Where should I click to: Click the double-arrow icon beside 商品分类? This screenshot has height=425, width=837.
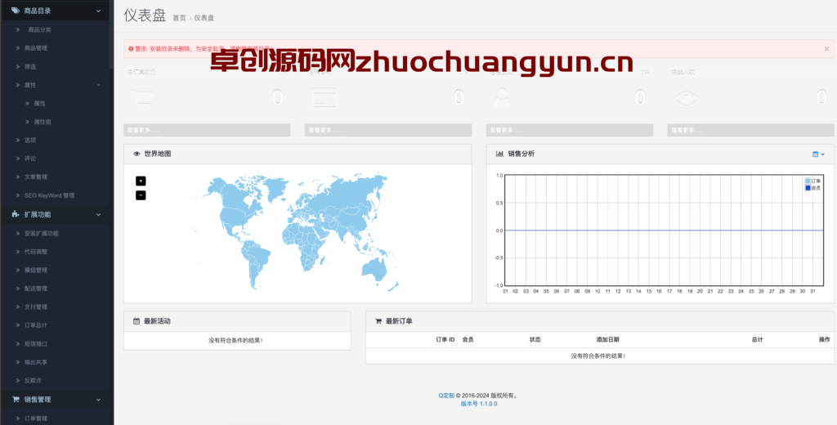pyautogui.click(x=18, y=30)
